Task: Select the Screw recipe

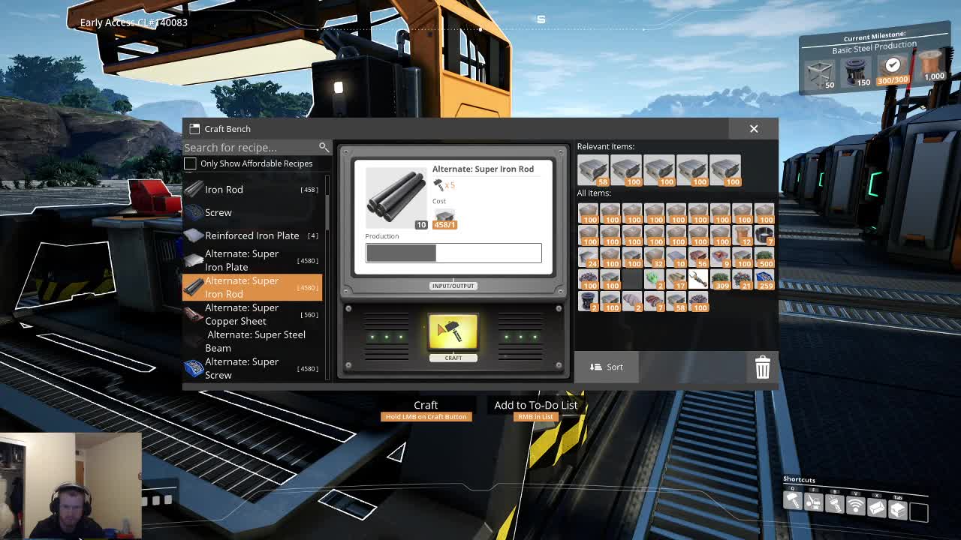Action: pyautogui.click(x=252, y=212)
